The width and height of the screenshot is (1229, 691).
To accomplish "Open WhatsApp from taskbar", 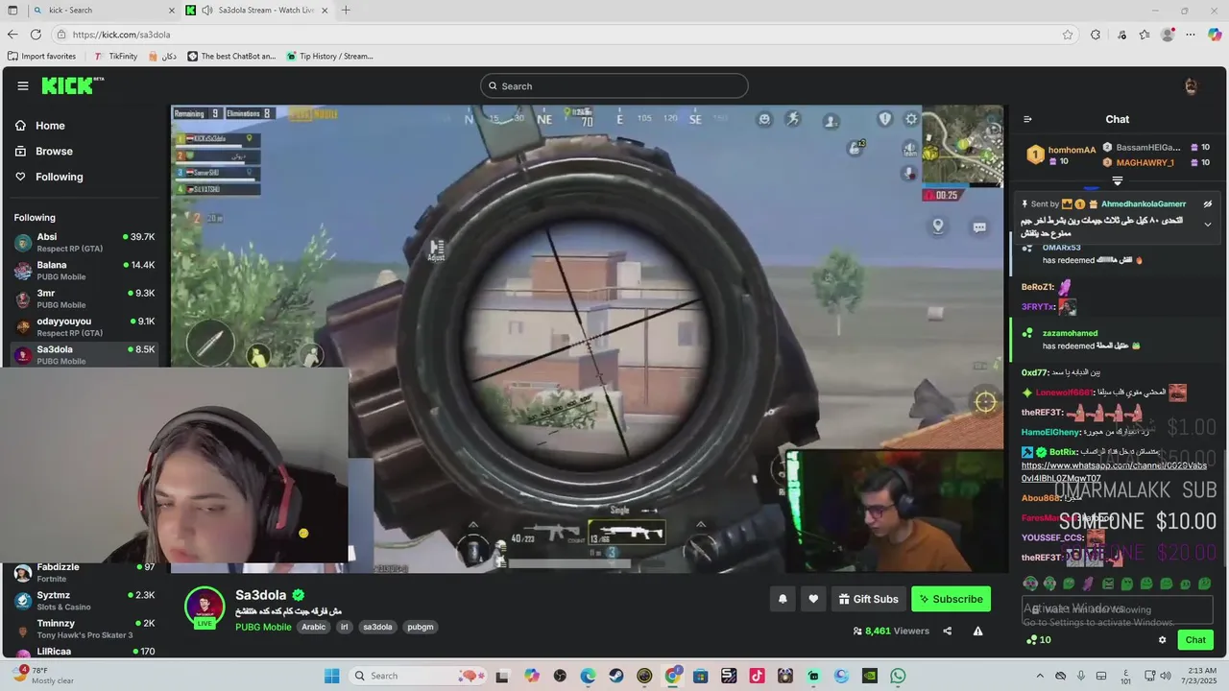I will click(898, 676).
